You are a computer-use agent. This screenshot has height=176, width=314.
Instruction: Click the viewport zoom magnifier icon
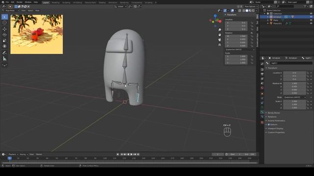(220, 30)
